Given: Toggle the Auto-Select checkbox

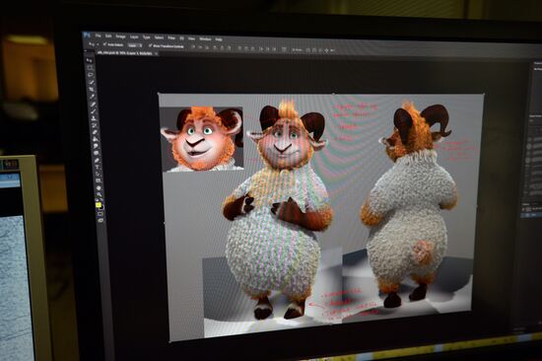Looking at the screenshot, I should click(x=104, y=44).
